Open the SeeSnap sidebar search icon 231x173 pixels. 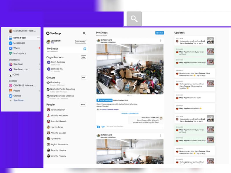pos(84,33)
